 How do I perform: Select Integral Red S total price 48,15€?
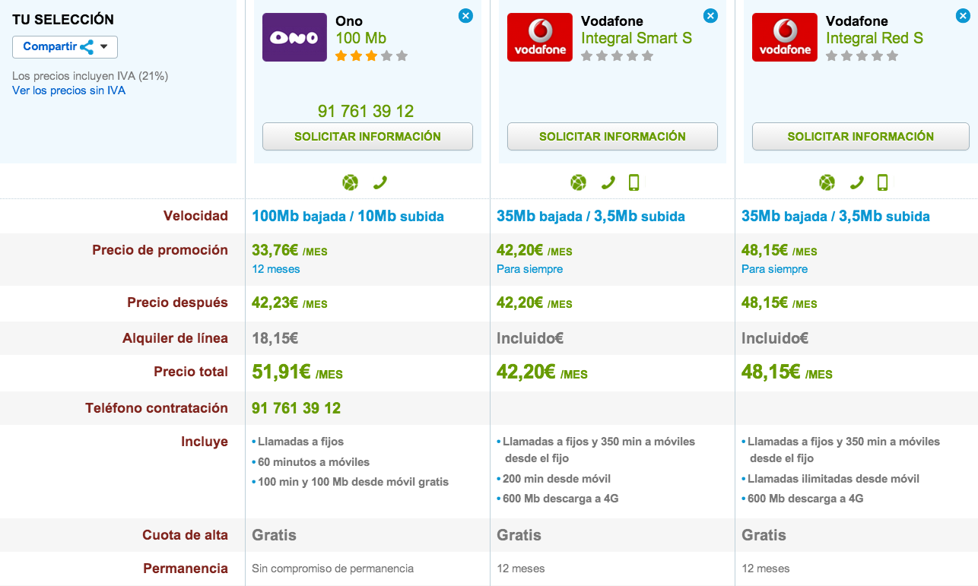pyautogui.click(x=787, y=372)
